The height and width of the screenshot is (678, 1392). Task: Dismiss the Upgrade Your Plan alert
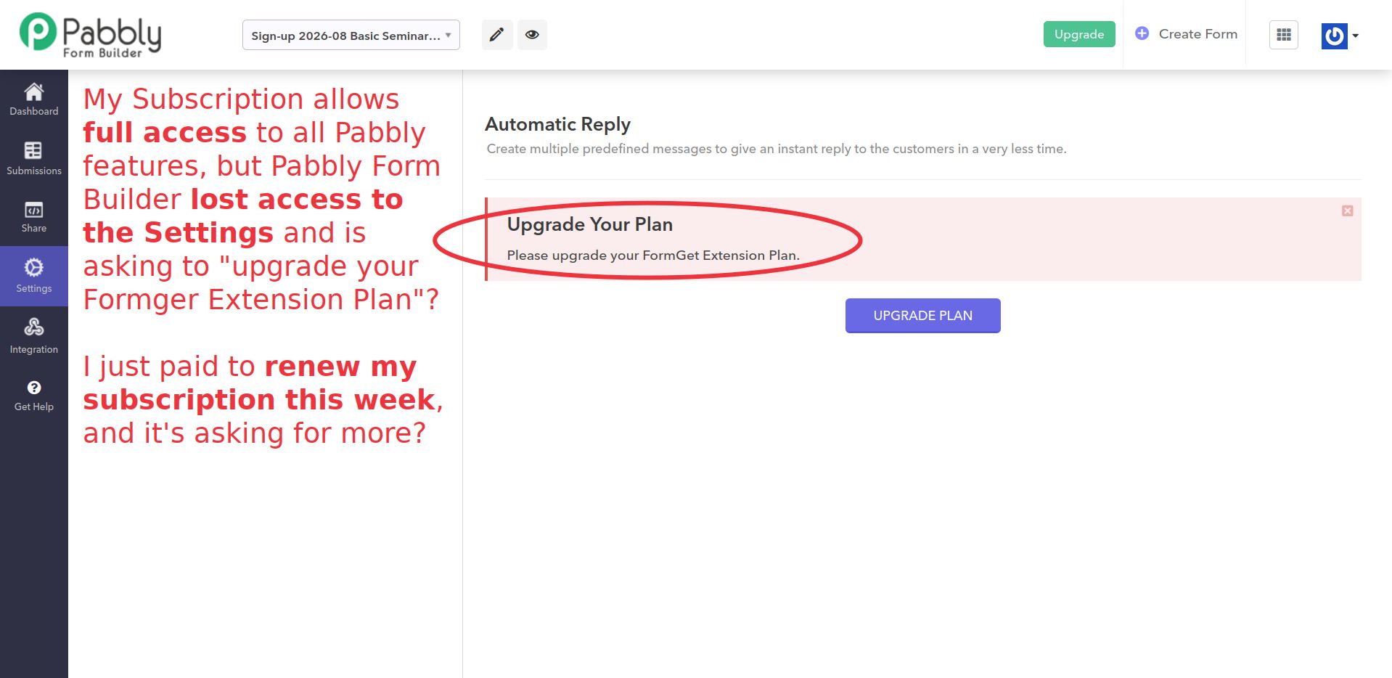[1347, 211]
